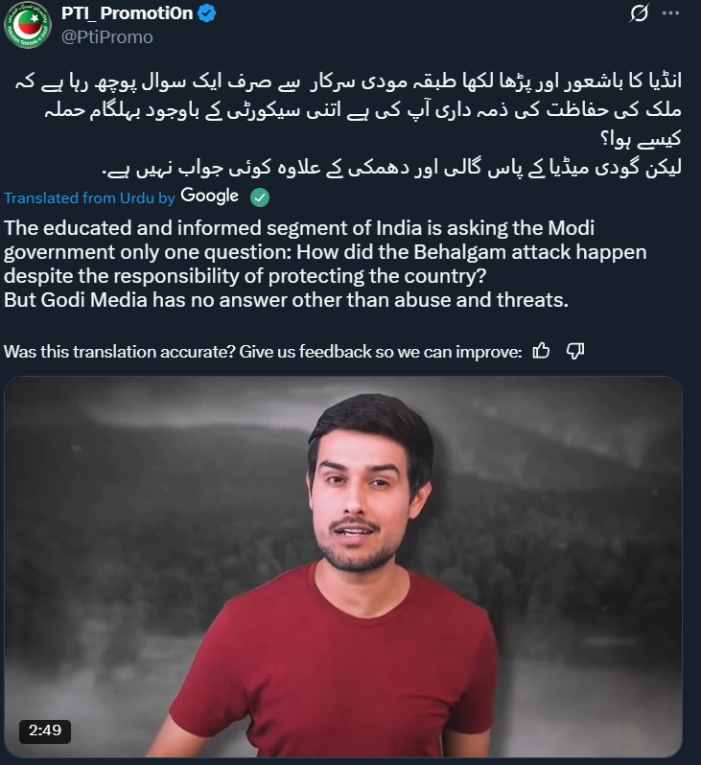Click the translated English tweet text

tap(325, 264)
